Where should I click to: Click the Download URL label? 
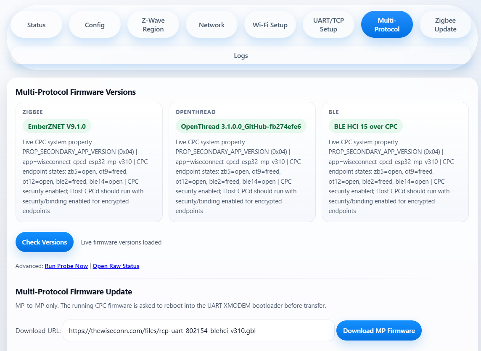click(x=38, y=331)
